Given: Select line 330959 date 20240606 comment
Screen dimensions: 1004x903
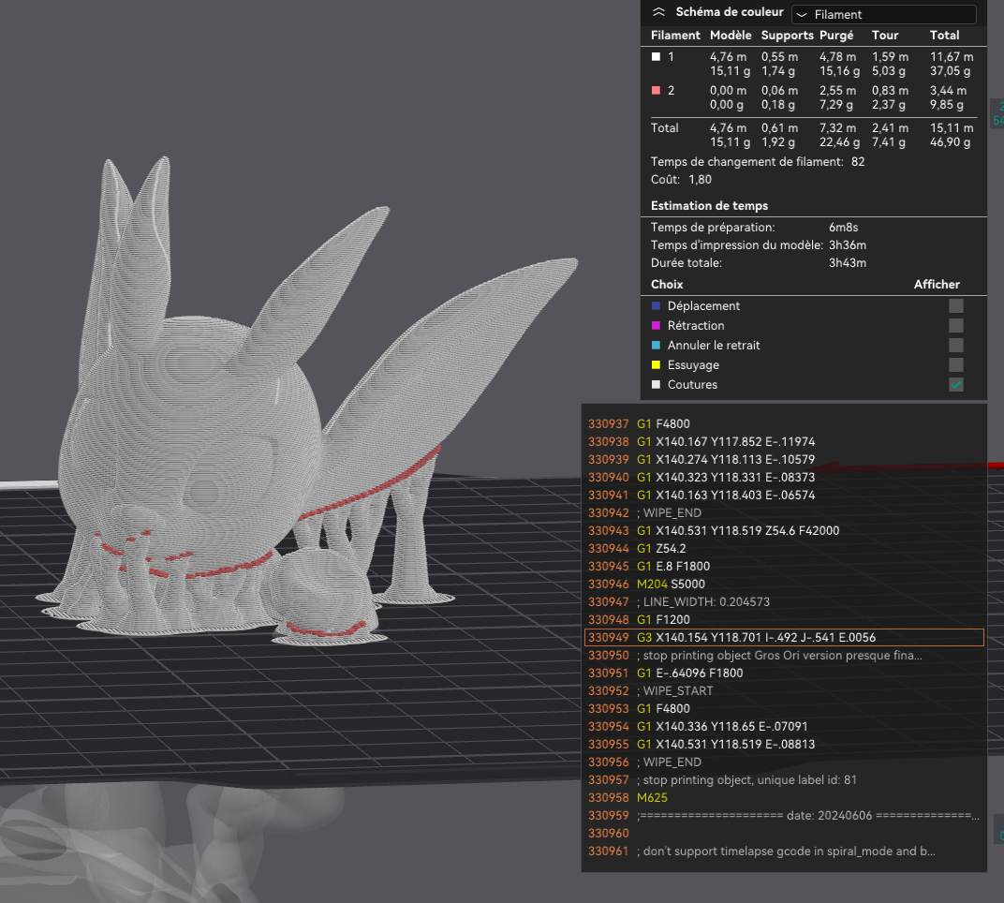Looking at the screenshot, I should point(785,816).
